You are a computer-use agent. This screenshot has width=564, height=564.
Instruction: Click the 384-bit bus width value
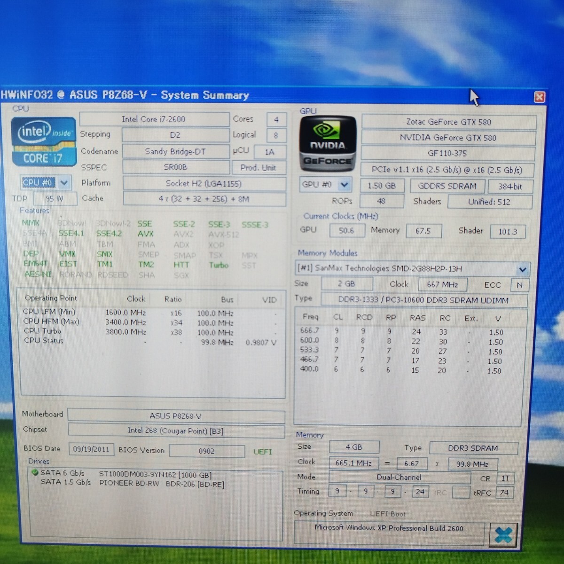[510, 187]
